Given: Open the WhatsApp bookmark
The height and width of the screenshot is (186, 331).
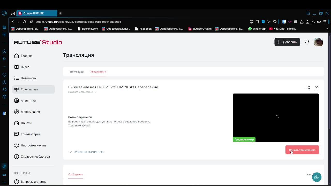Looking at the screenshot, I should 257,29.
